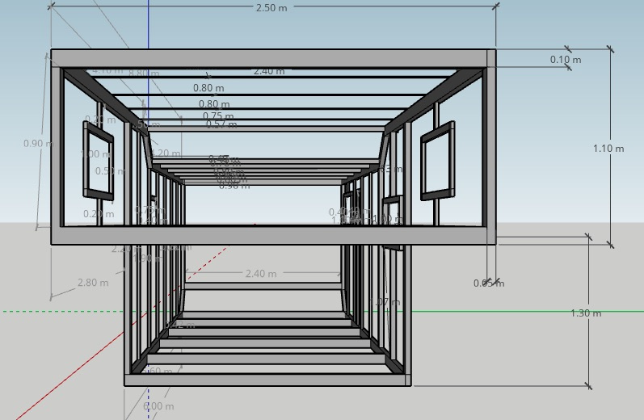Click the 6.00 m dimension at bottom
This screenshot has width=644, height=420.
pyautogui.click(x=158, y=406)
